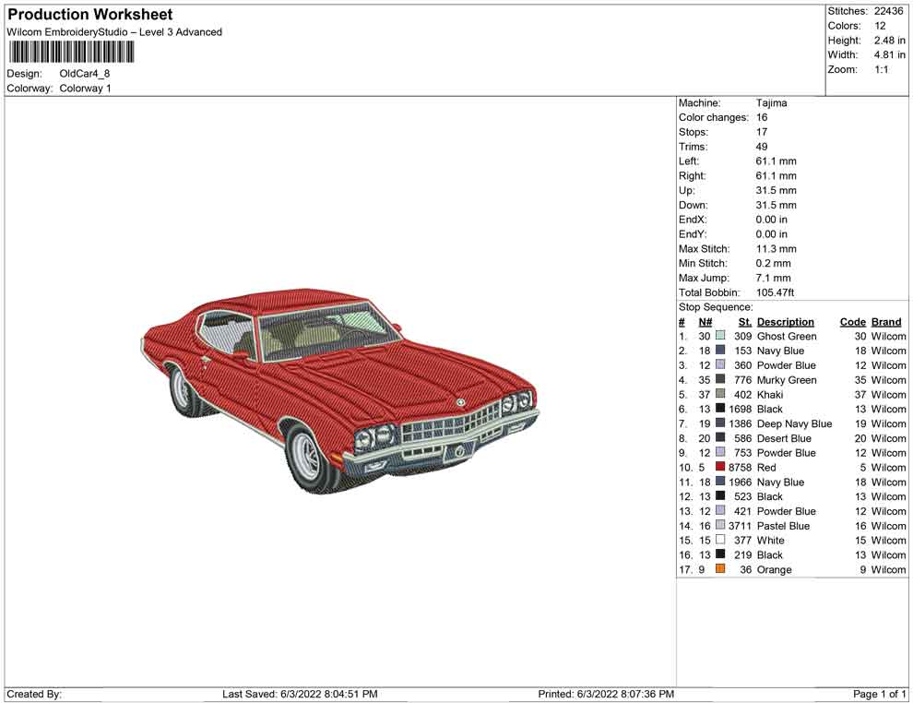The width and height of the screenshot is (913, 703).
Task: Click 'White' description in row 15
Action: coord(770,540)
